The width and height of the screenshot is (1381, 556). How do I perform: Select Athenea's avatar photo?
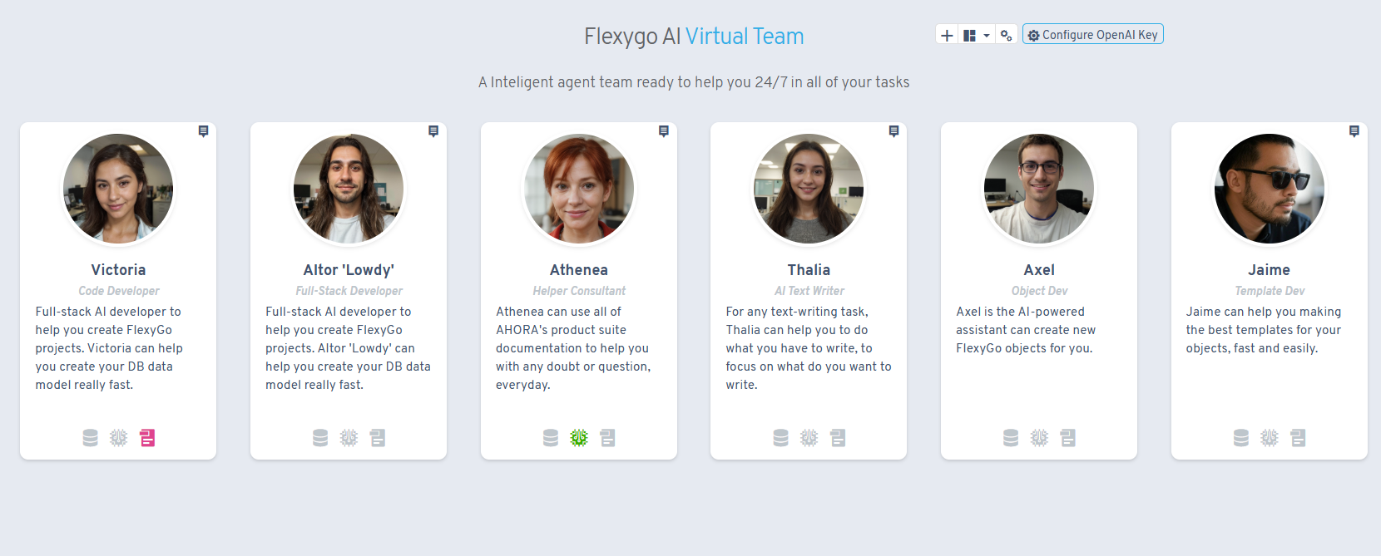pyautogui.click(x=579, y=189)
